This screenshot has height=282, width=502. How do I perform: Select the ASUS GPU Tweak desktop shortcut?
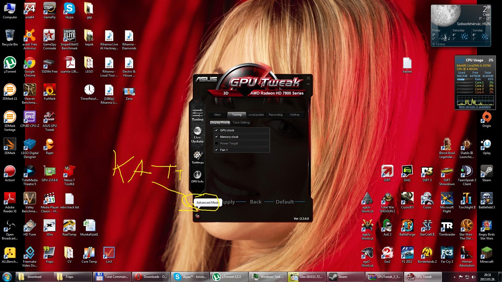click(x=50, y=121)
